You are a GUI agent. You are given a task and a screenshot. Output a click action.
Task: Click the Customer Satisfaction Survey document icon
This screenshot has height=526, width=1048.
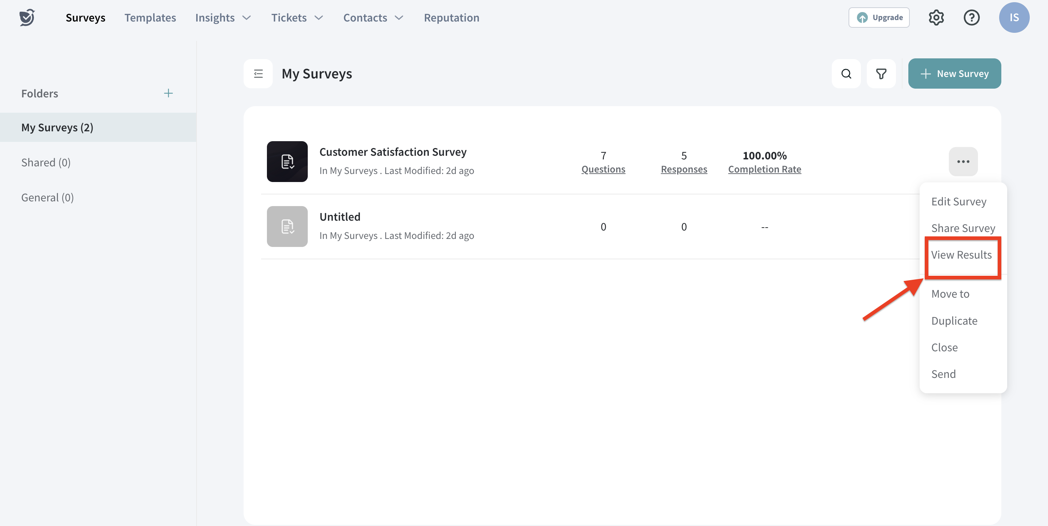[x=287, y=162]
